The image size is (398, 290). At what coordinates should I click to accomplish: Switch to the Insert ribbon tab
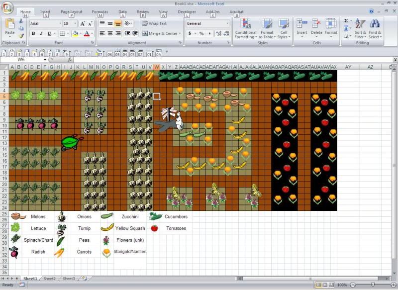(45, 11)
